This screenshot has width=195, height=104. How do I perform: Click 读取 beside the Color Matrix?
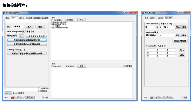(182, 55)
